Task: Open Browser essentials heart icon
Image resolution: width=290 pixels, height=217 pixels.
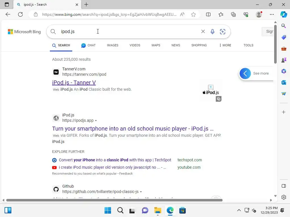Action: (246, 14)
